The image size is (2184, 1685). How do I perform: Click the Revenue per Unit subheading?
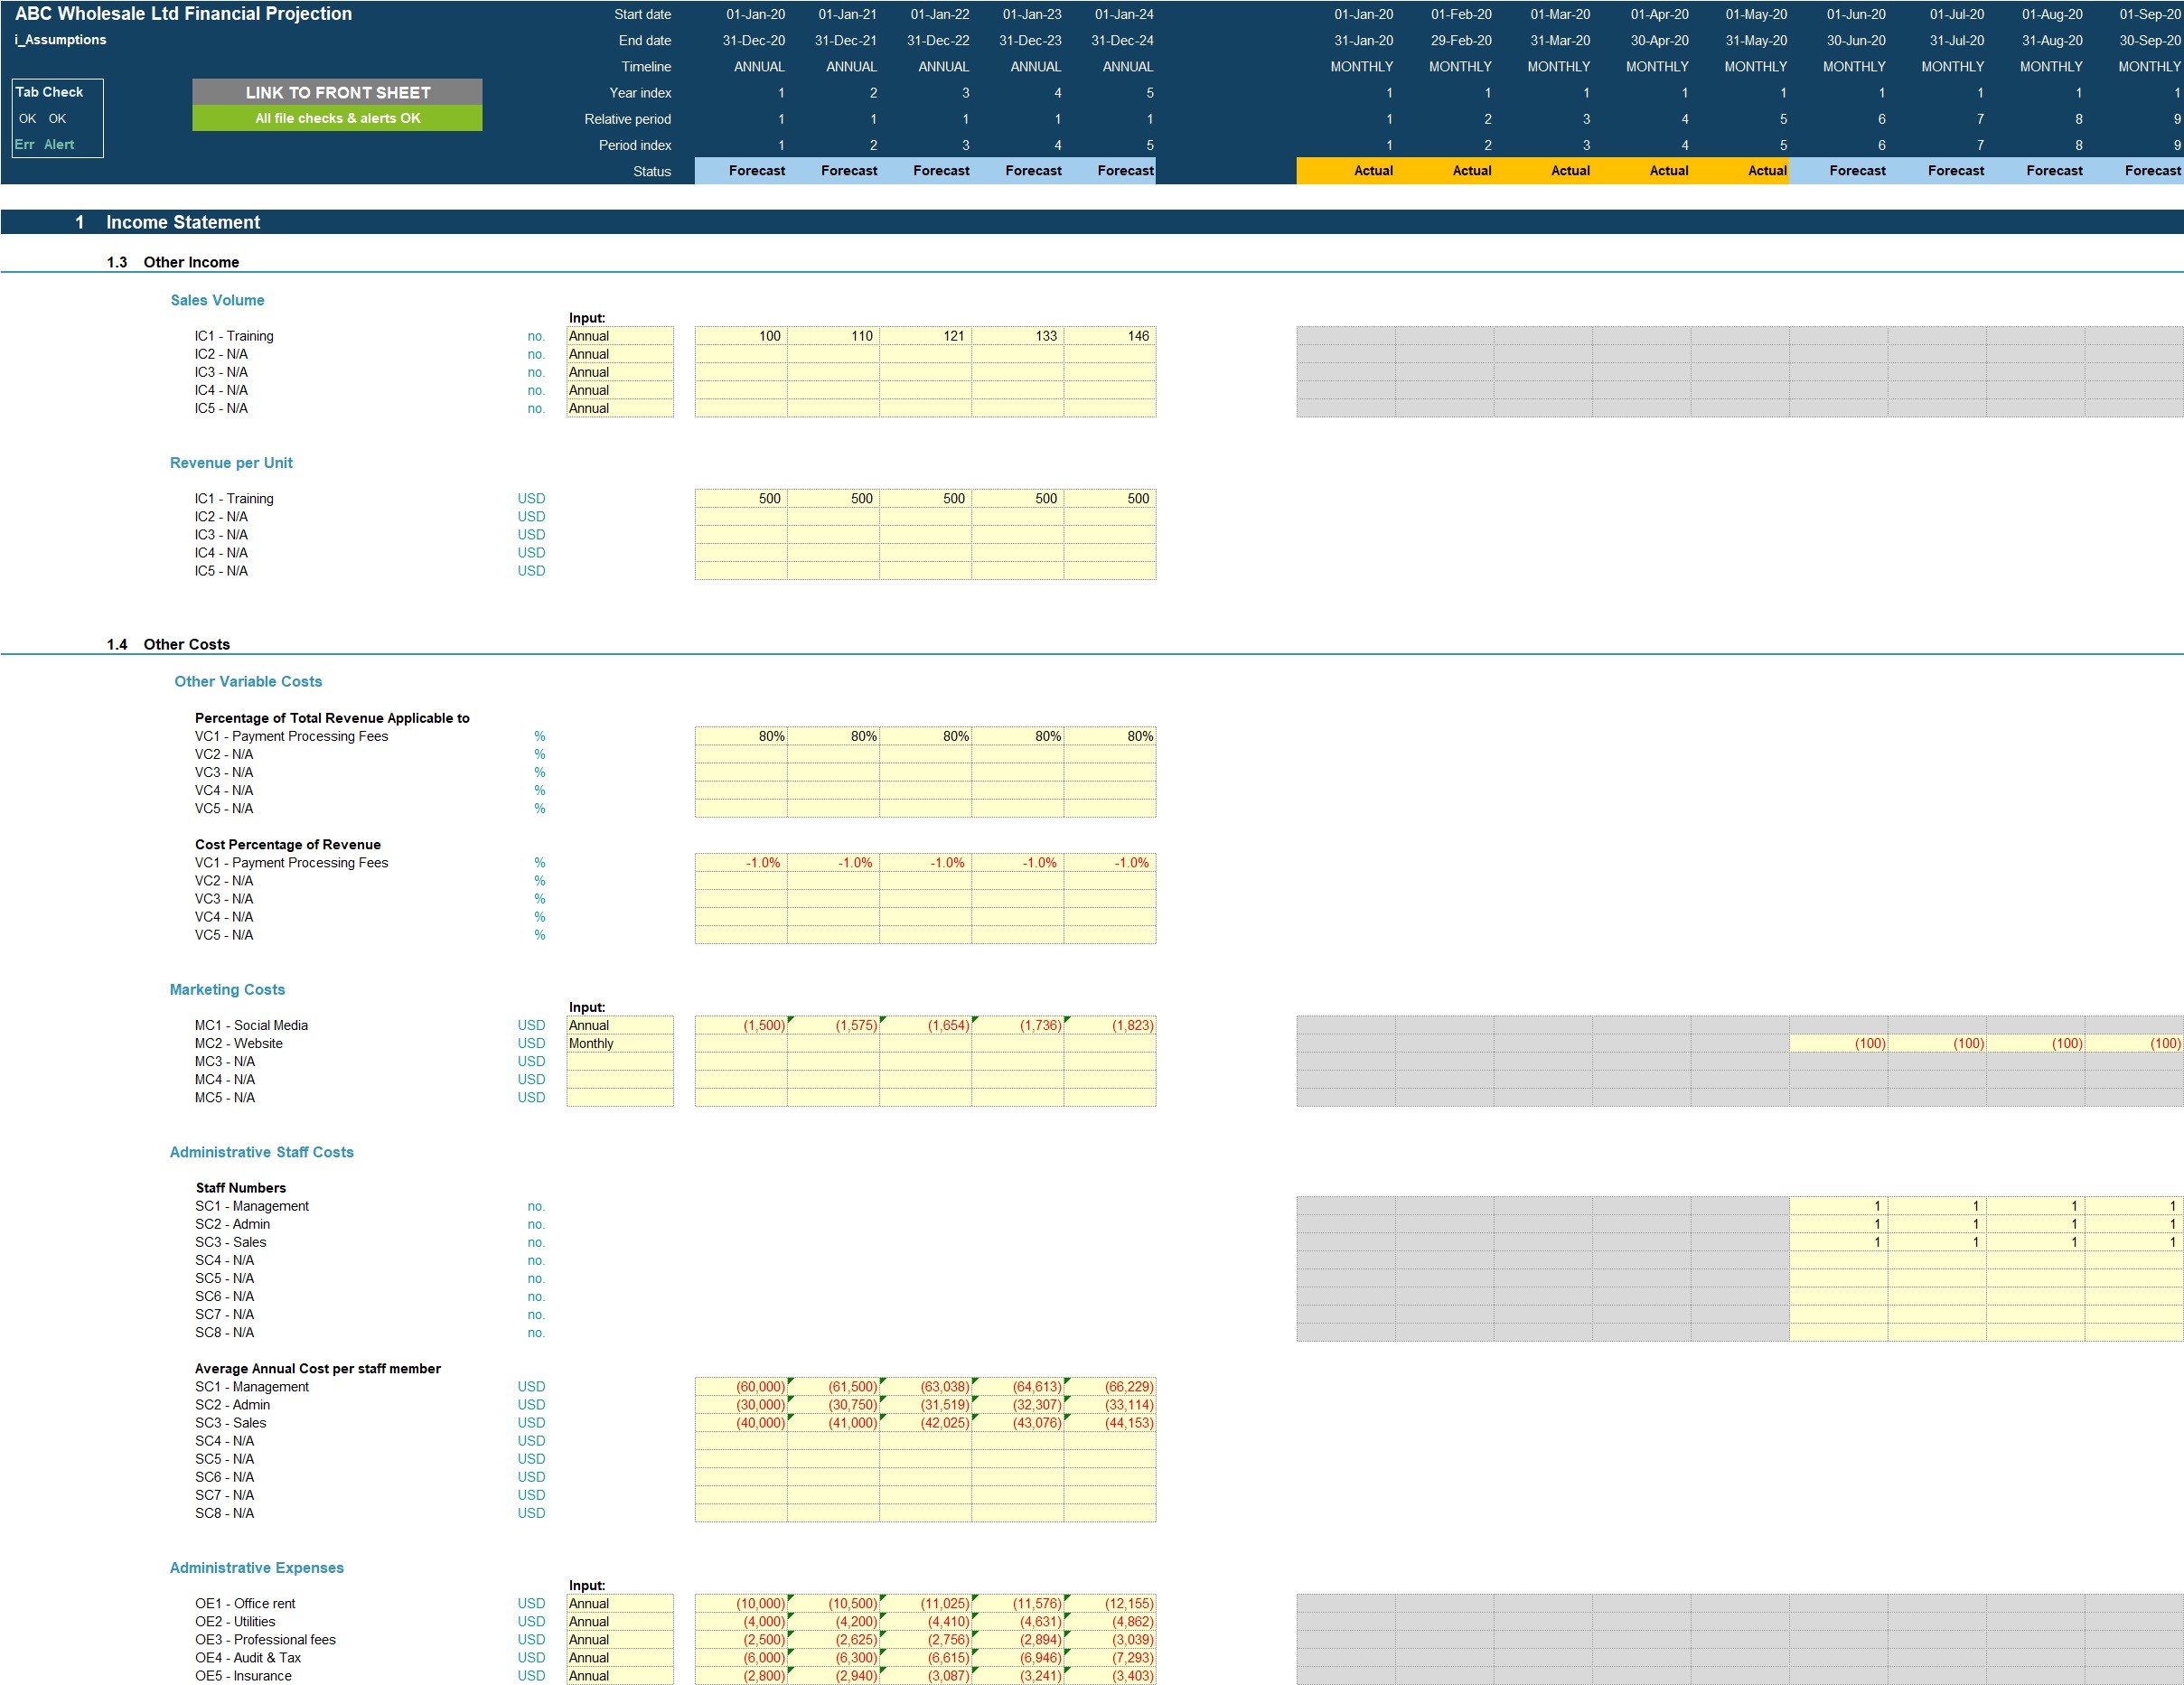231,463
